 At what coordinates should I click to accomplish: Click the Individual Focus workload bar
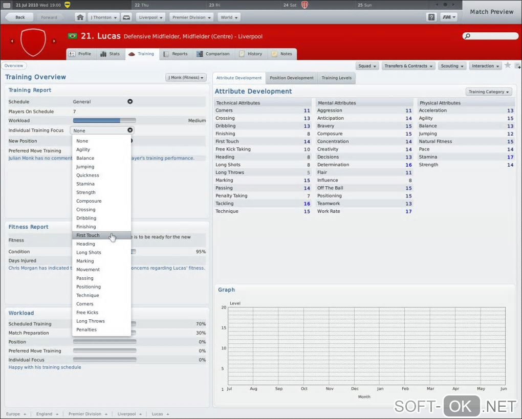point(104,360)
